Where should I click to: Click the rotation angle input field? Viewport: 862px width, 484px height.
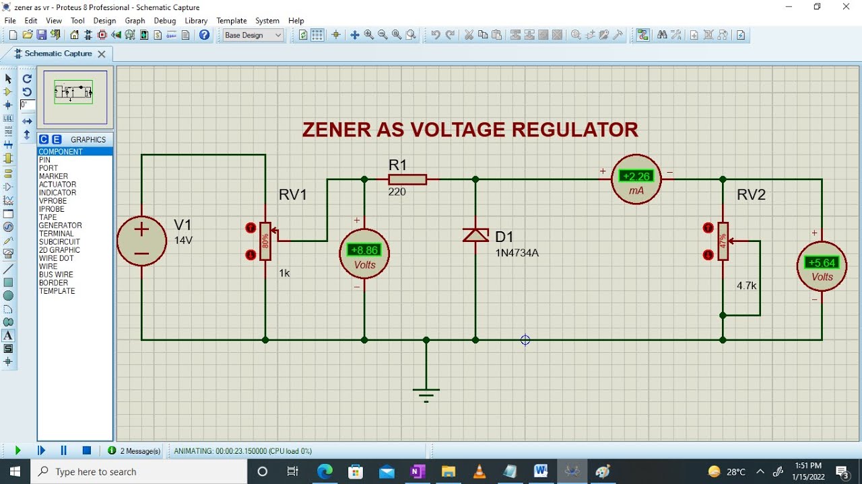click(28, 105)
